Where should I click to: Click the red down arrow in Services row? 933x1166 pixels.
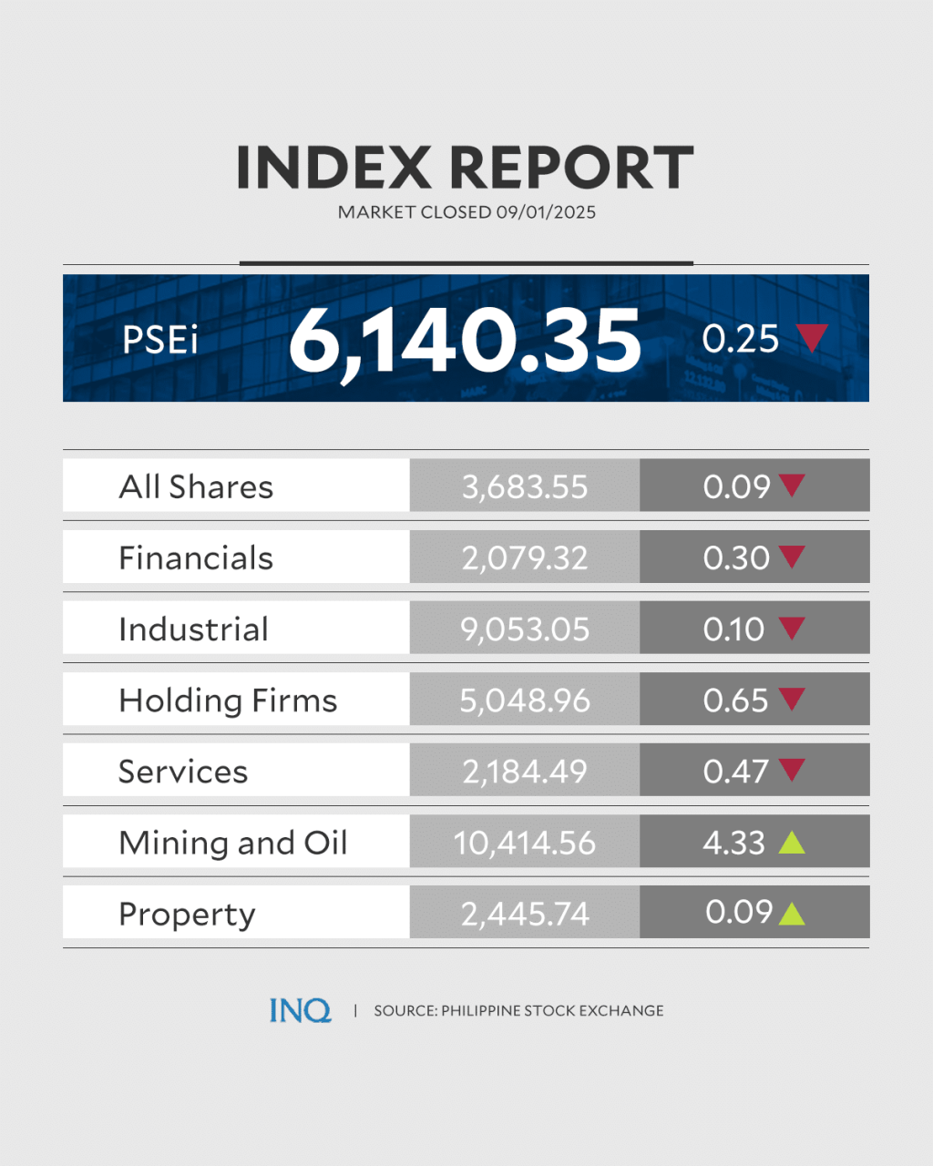pos(792,769)
